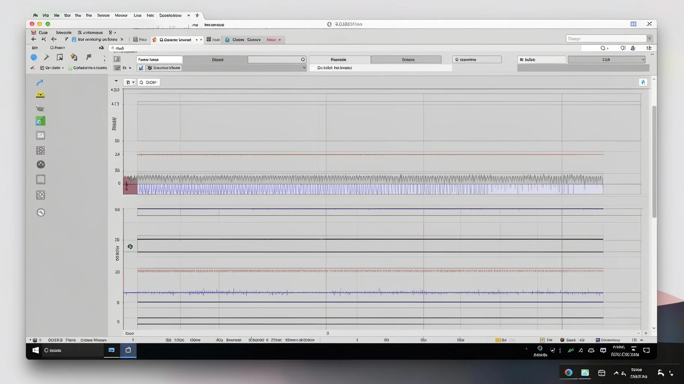
Task: Open the dropdown arrow on the active tab
Action: tap(201, 40)
